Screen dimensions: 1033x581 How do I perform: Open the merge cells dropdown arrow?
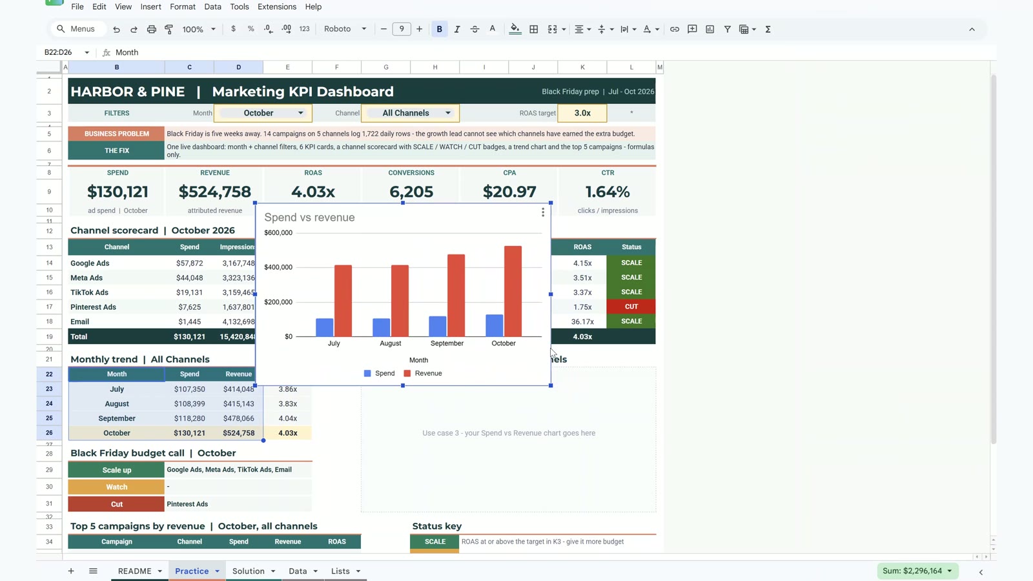(x=564, y=29)
